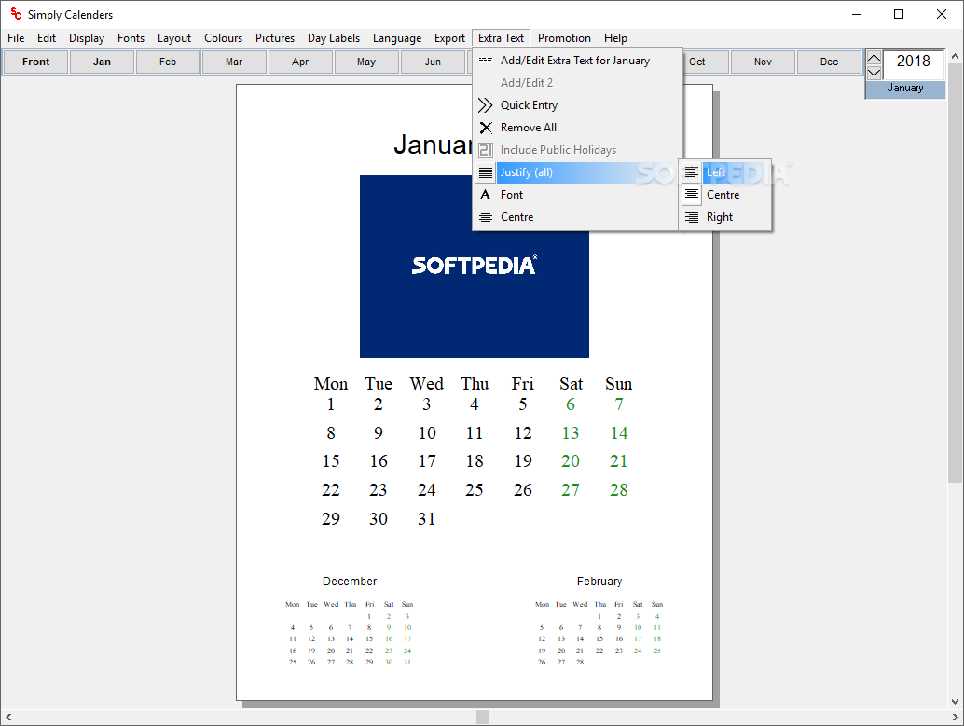
Task: Click the Softpedia calendar picture
Action: tap(474, 267)
